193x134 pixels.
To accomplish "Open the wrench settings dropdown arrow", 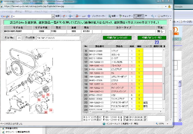I will 156,16.
